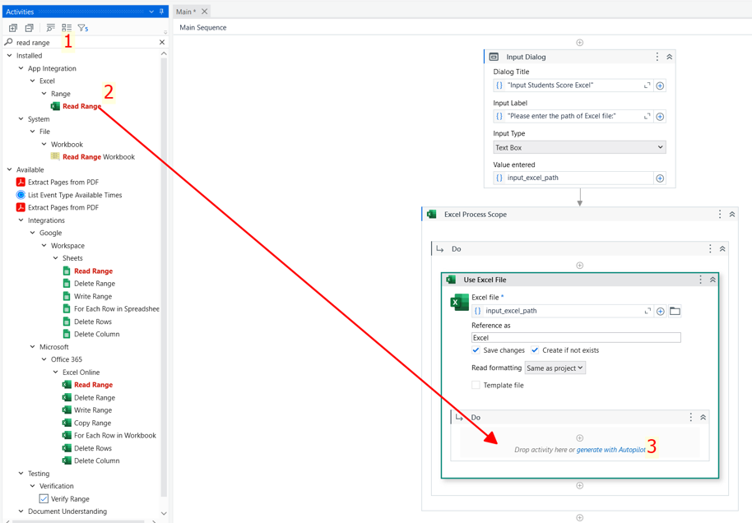Viewport: 752px width, 523px height.
Task: Open the Input Type dropdown
Action: pyautogui.click(x=579, y=147)
